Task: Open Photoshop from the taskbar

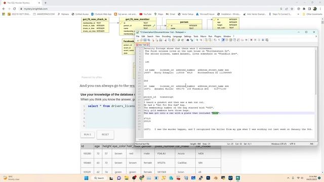Action: [208, 178]
